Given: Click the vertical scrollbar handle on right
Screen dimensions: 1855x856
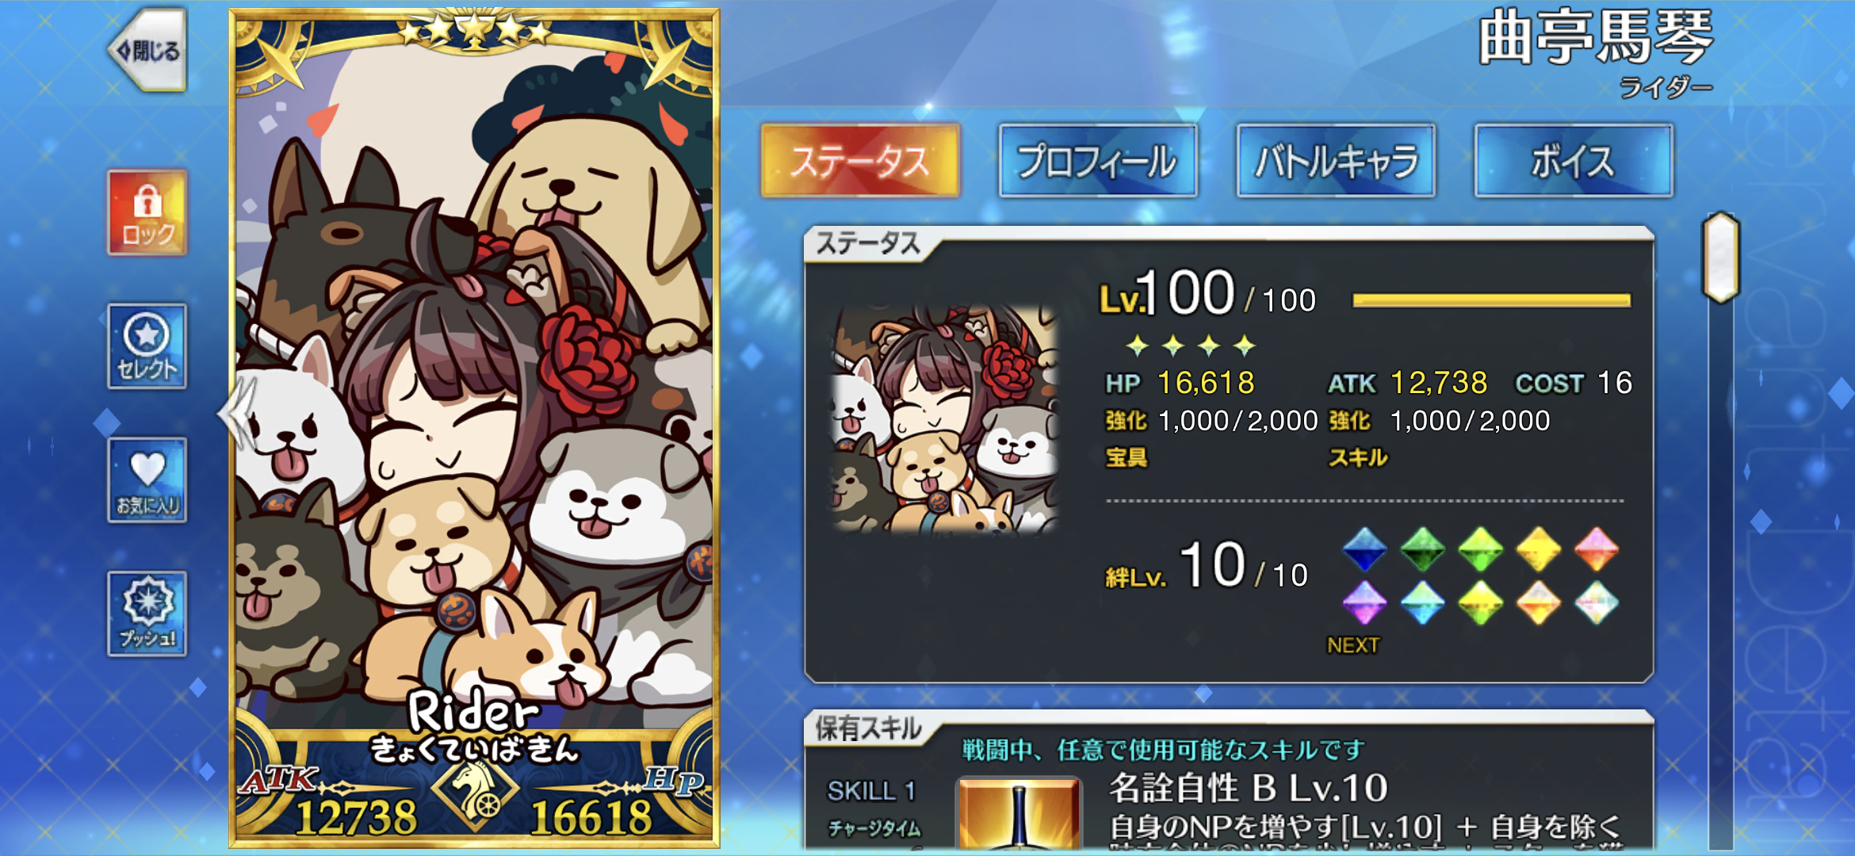Looking at the screenshot, I should [1721, 257].
